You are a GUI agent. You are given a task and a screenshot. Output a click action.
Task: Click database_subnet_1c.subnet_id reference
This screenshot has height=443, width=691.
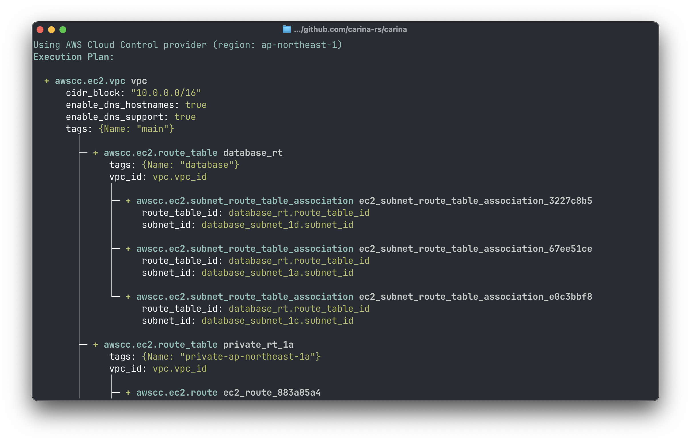click(x=277, y=321)
